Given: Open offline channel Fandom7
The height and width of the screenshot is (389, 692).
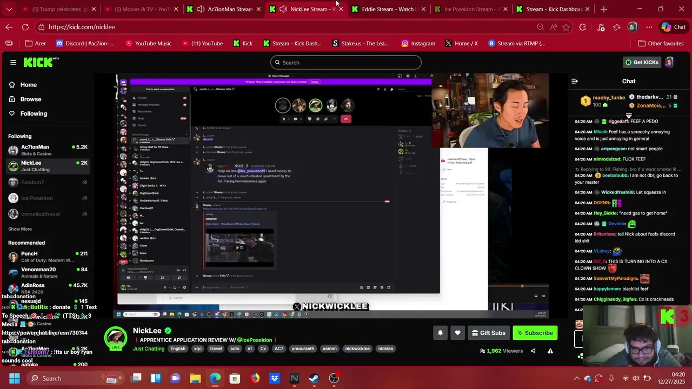Looking at the screenshot, I should [48, 183].
